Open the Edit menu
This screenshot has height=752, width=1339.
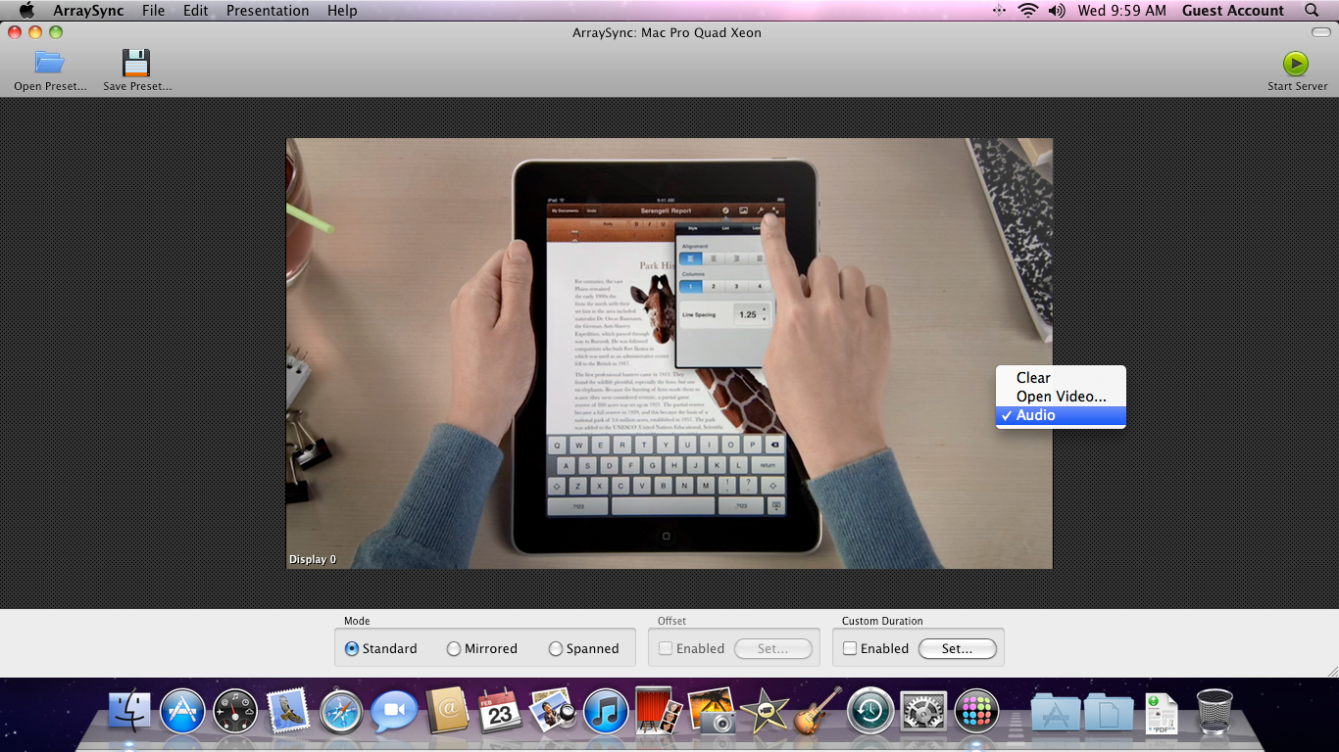coord(196,11)
